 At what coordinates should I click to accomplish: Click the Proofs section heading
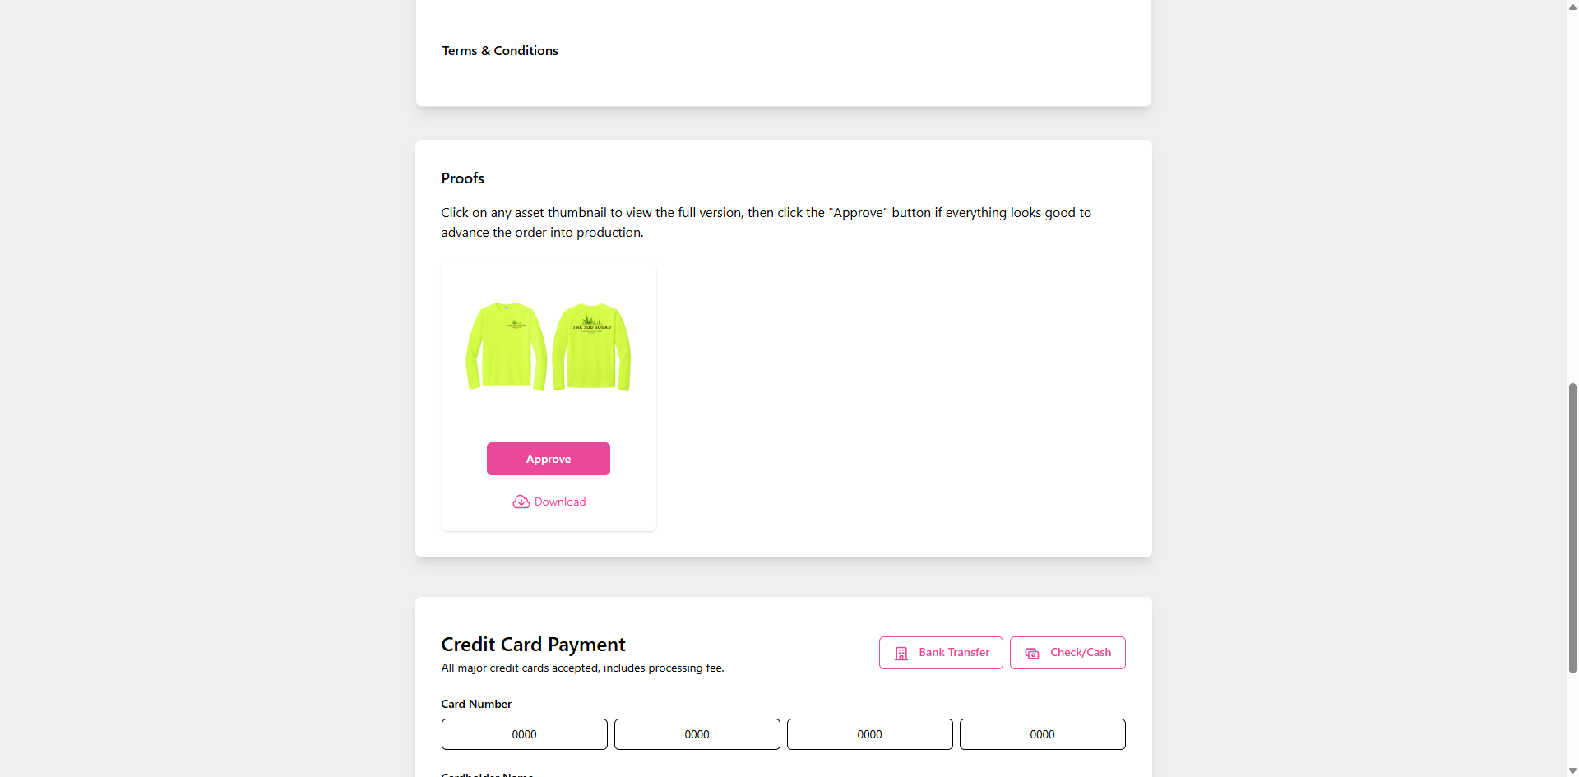(x=462, y=178)
